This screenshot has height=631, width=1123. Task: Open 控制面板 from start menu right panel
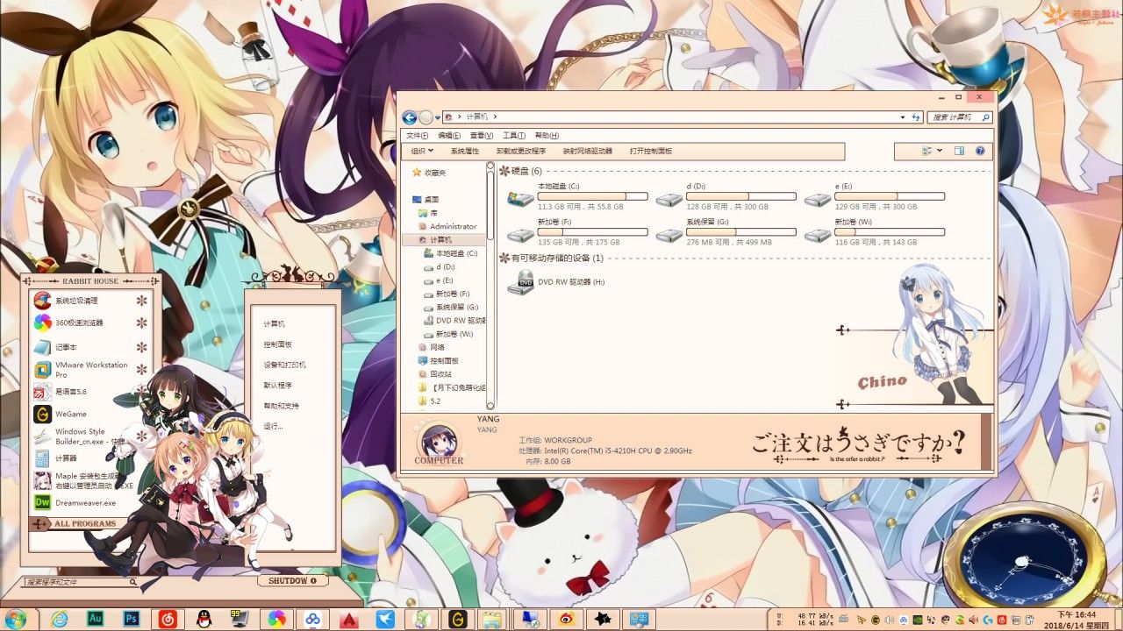(278, 344)
